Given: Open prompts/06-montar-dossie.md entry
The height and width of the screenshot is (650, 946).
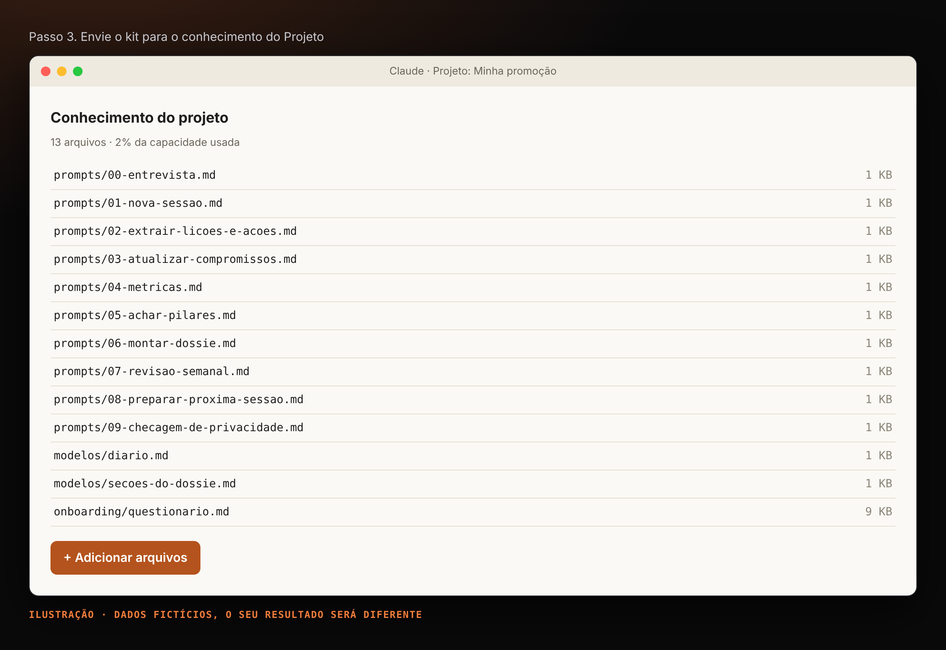Looking at the screenshot, I should click(473, 344).
